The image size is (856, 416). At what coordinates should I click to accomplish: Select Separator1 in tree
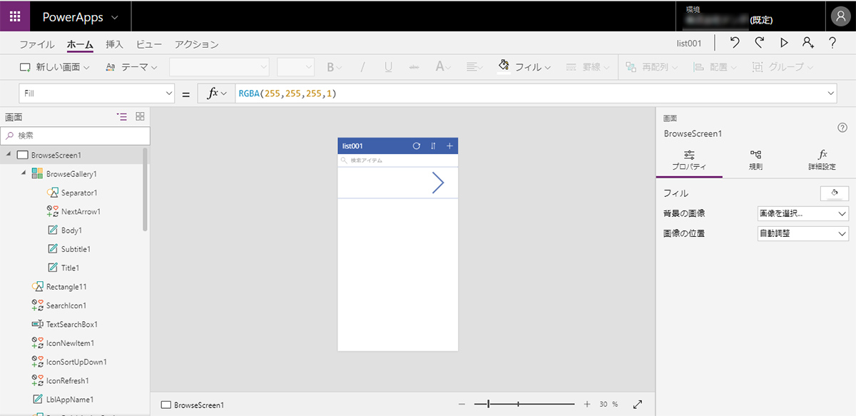pos(79,193)
